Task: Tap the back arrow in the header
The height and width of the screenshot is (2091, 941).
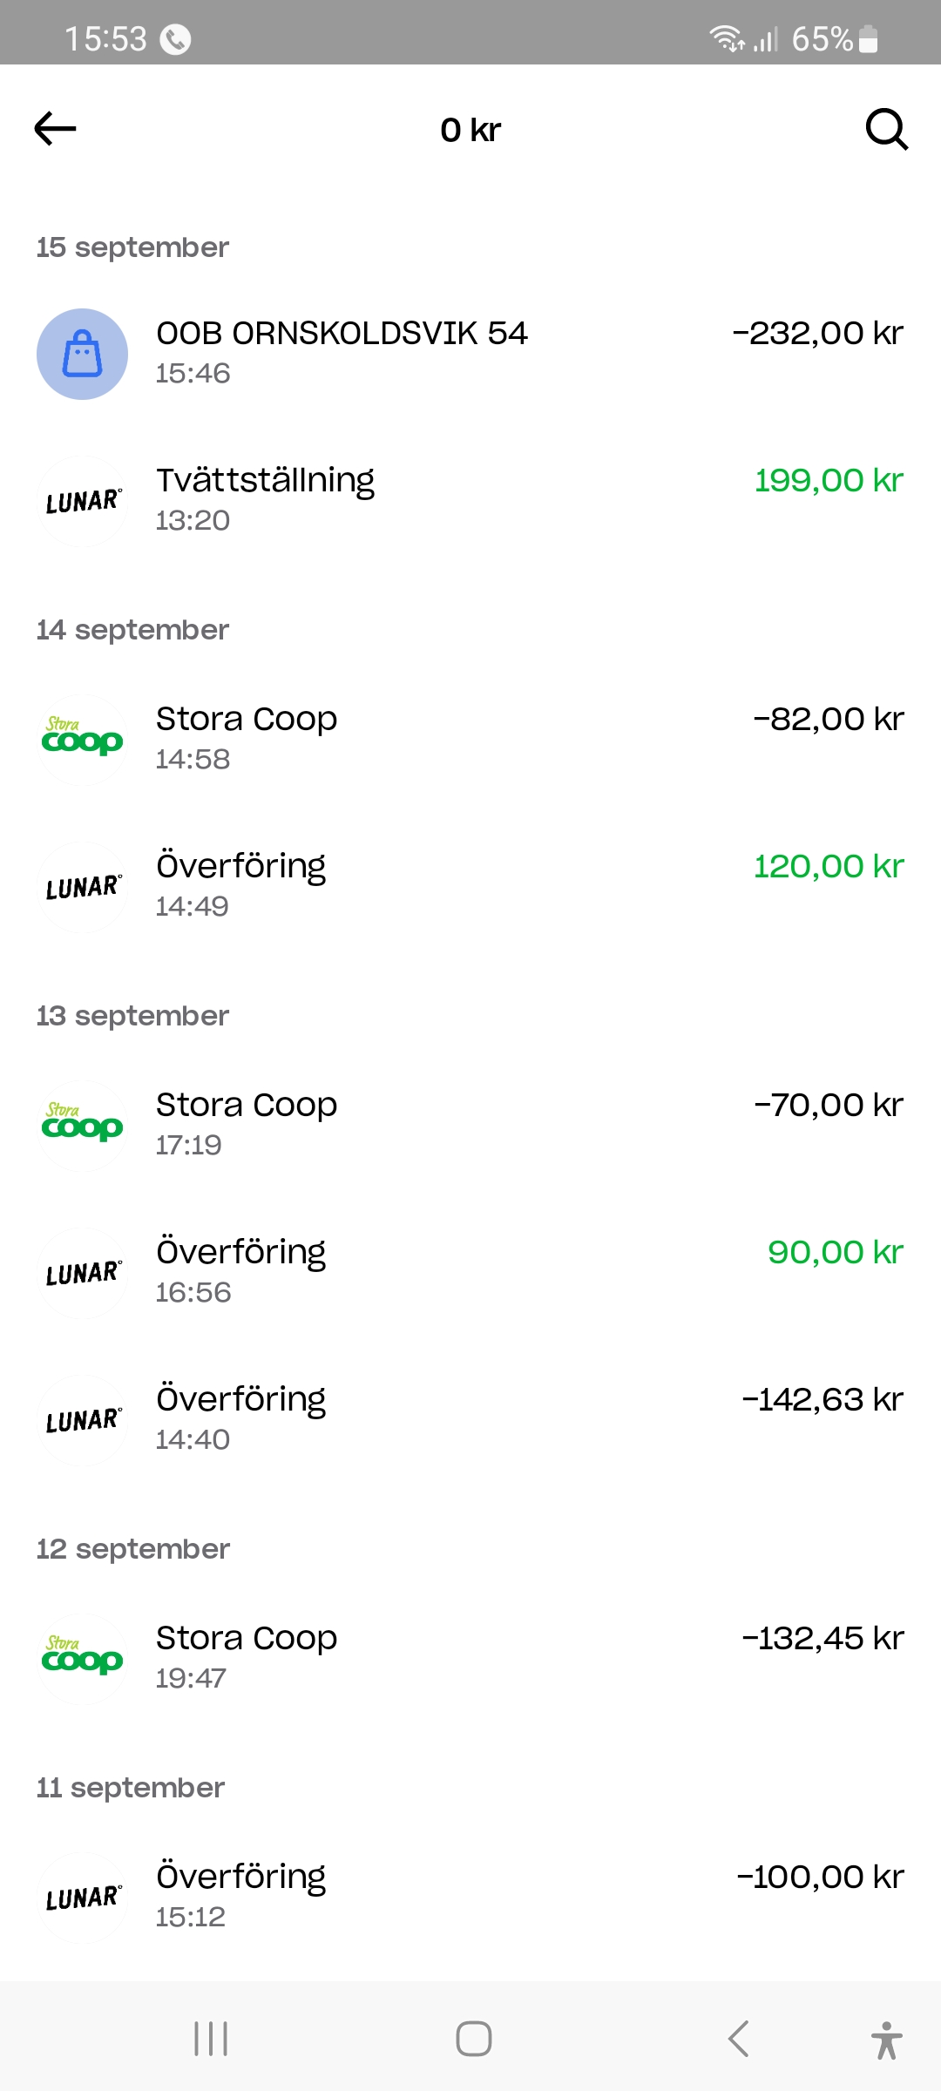Action: coord(56,129)
